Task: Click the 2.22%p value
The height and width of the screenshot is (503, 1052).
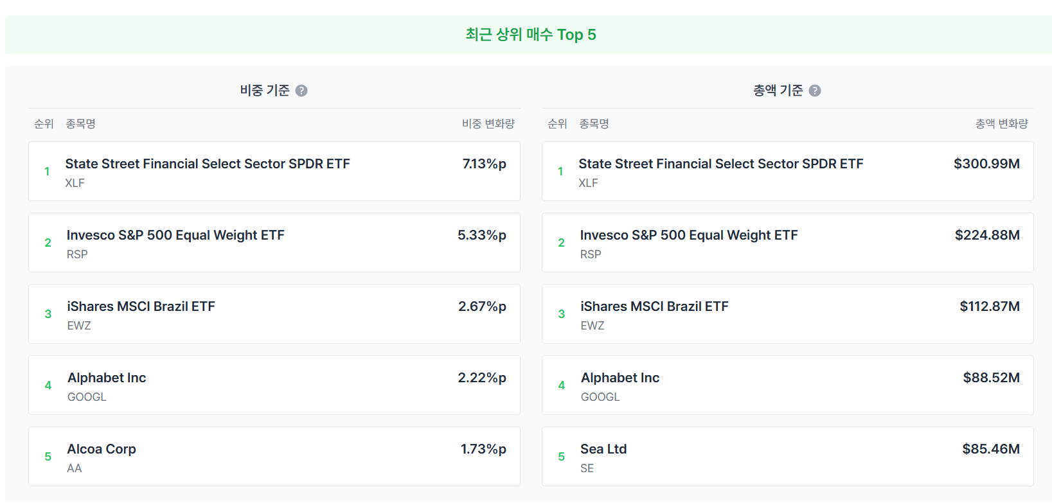Action: pyautogui.click(x=482, y=378)
